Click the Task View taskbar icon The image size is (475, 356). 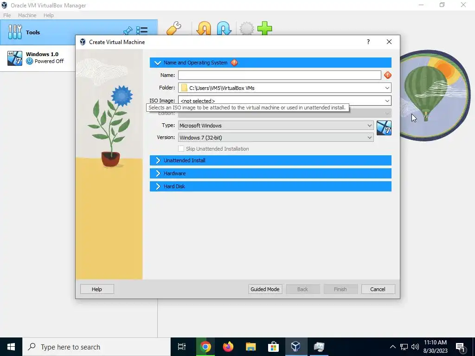pyautogui.click(x=182, y=347)
